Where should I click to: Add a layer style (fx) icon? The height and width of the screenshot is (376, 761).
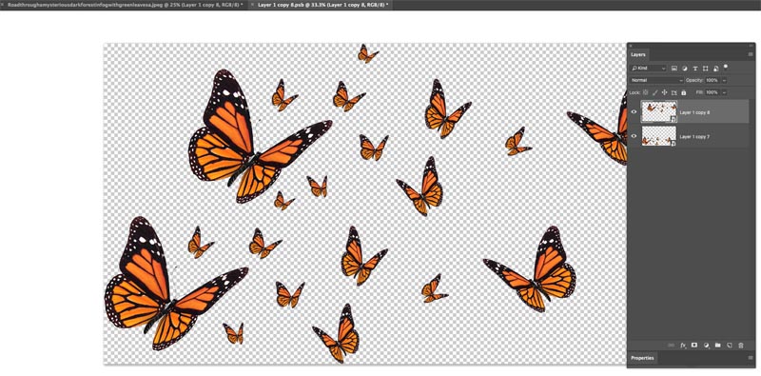click(x=683, y=346)
